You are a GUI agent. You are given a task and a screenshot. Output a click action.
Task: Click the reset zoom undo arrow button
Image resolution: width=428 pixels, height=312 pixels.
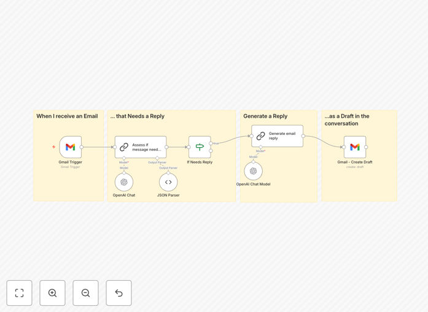tap(119, 293)
